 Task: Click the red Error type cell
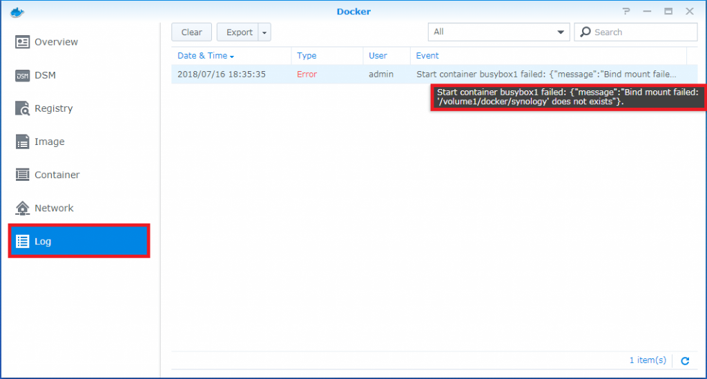[307, 75]
